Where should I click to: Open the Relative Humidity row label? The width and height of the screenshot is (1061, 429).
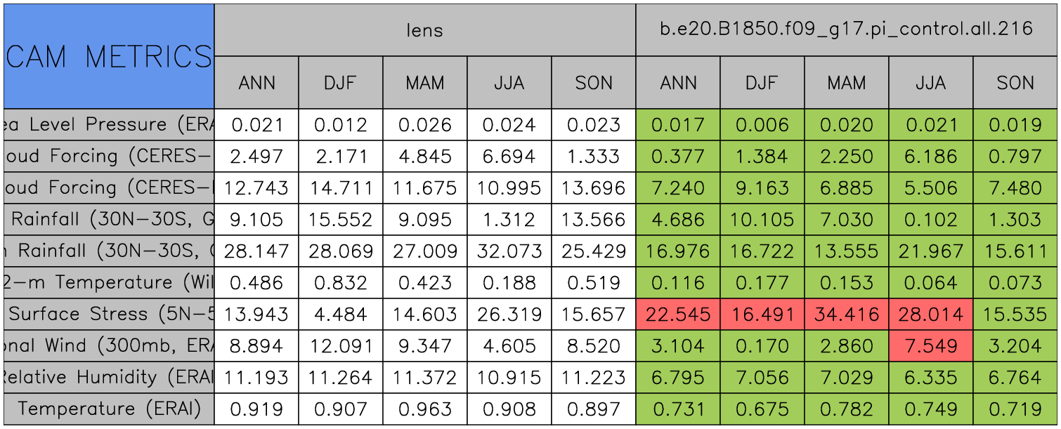point(109,378)
